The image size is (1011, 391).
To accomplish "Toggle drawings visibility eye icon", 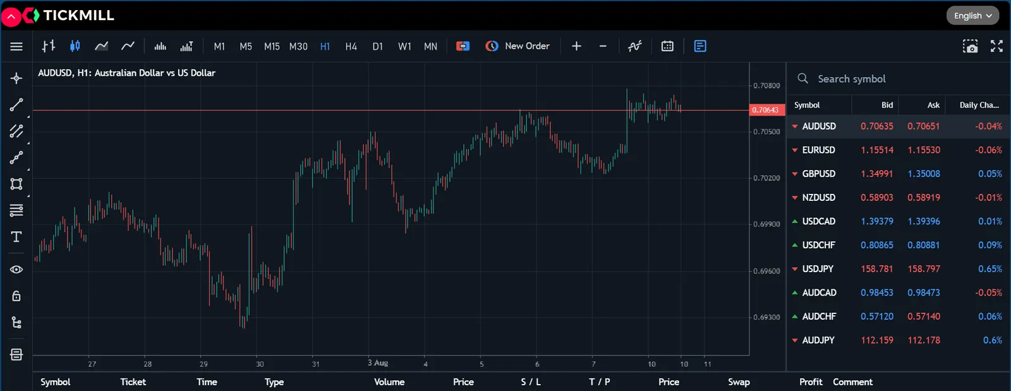I will (16, 270).
